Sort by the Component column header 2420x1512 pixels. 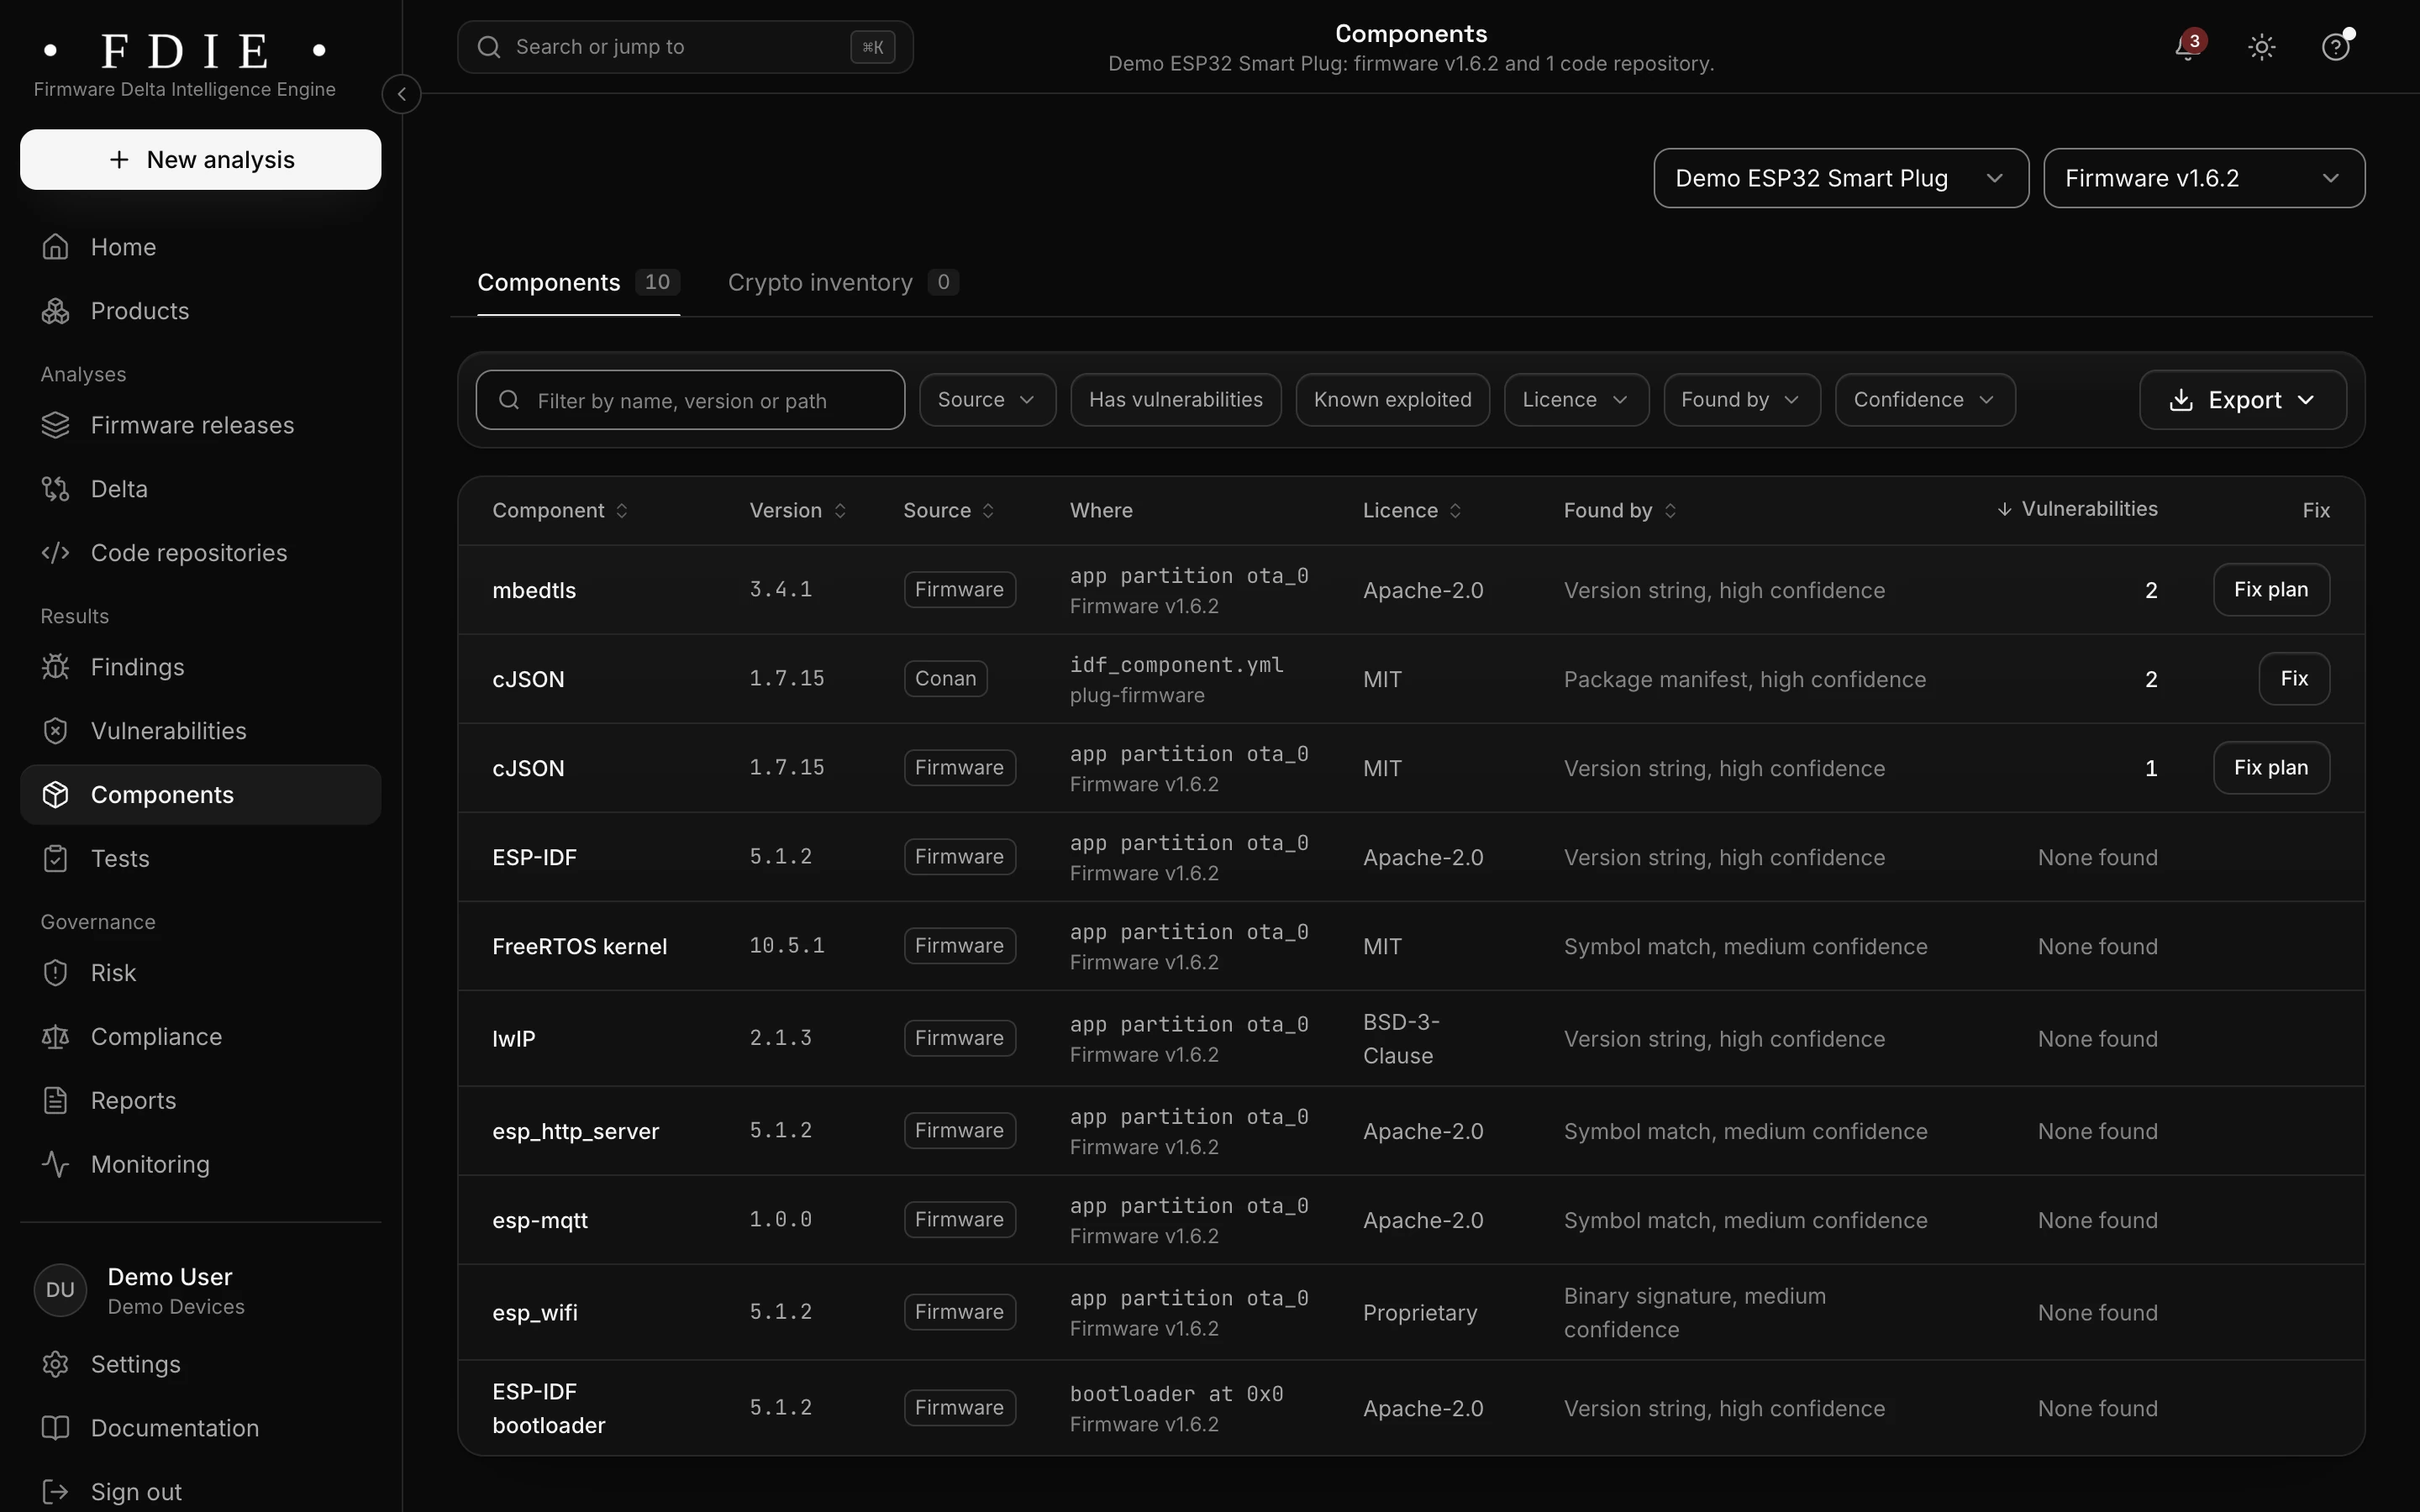click(560, 511)
